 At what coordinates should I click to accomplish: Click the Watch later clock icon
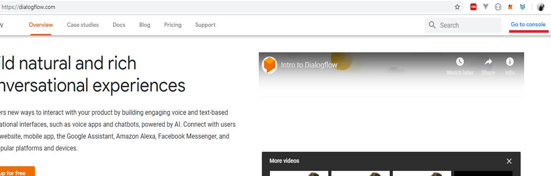[x=460, y=62]
